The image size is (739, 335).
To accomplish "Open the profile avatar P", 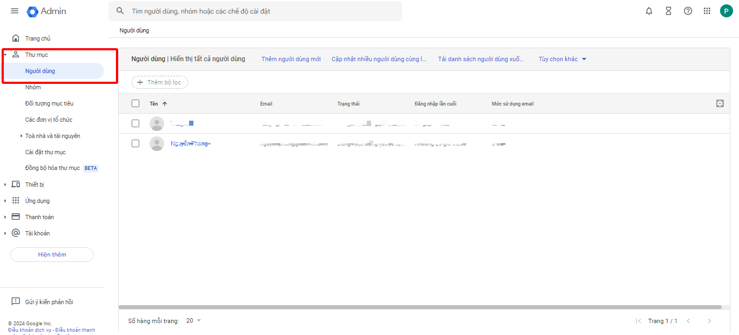I will tap(726, 11).
